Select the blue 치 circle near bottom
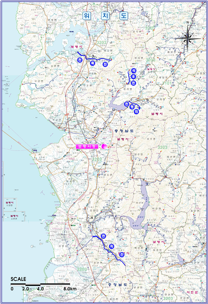This screenshot has width=208, height=304. point(111,246)
